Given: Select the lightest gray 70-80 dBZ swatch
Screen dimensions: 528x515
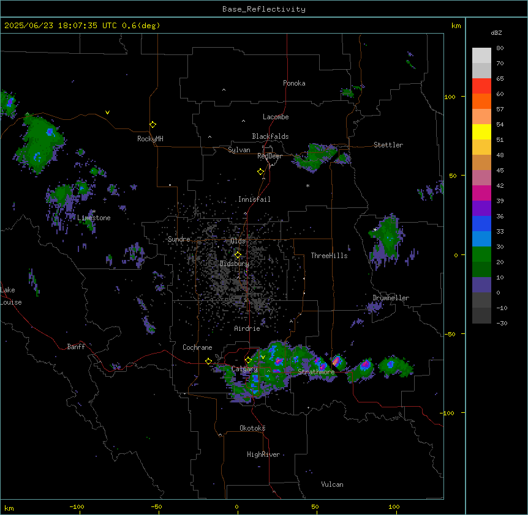Looking at the screenshot, I should pos(481,56).
